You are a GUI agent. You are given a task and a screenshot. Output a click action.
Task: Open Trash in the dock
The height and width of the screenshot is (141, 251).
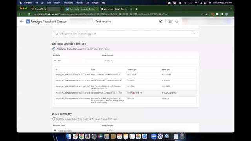tap(182, 136)
